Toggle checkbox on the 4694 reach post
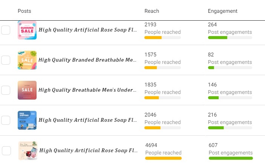 (x=6, y=151)
